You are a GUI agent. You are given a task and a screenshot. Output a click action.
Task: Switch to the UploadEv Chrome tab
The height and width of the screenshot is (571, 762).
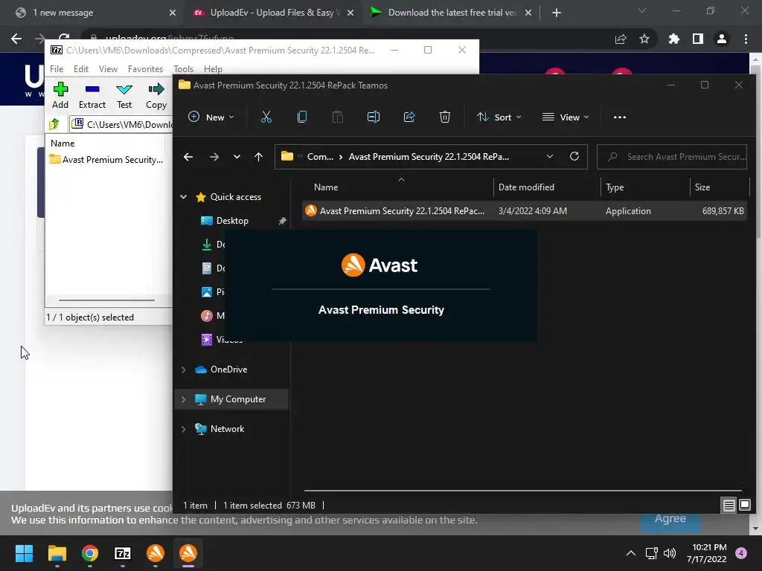[x=272, y=13]
